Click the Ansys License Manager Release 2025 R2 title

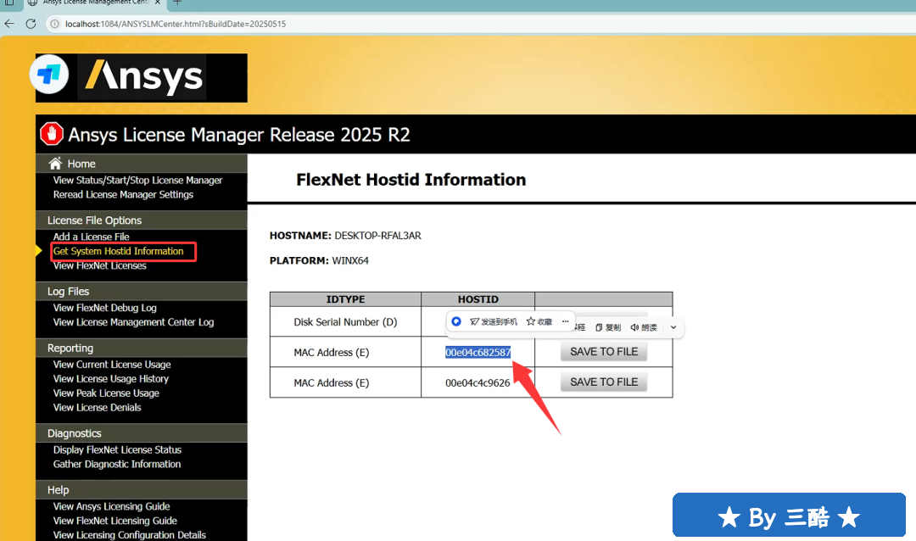click(x=239, y=135)
